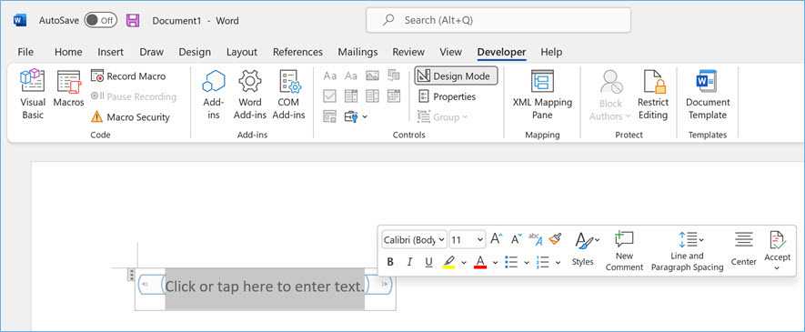The width and height of the screenshot is (805, 332).
Task: Open the Add-ins store button
Action: (214, 95)
